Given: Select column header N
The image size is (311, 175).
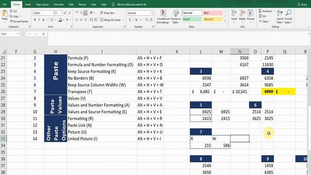Looking at the screenshot, I should (240, 52).
